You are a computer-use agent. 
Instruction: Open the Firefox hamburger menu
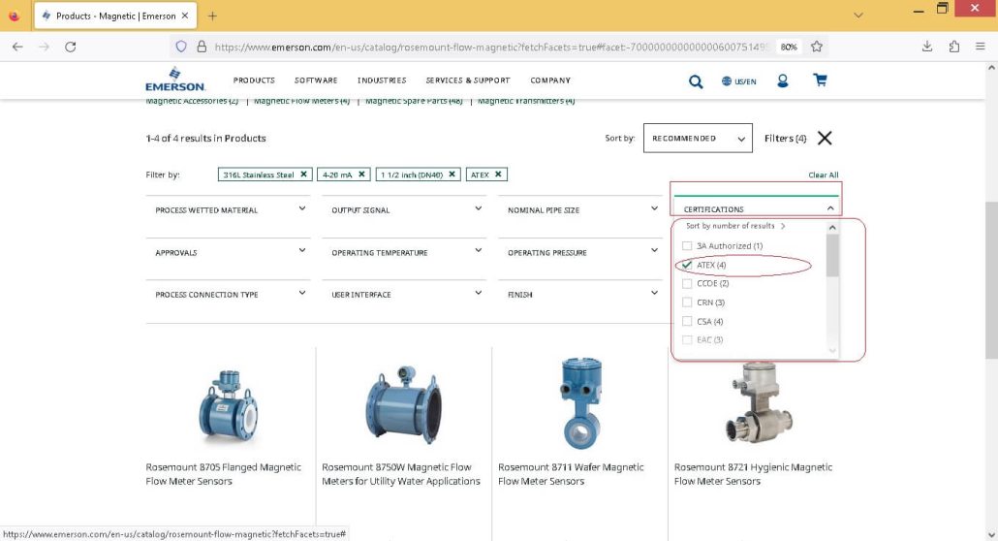pyautogui.click(x=981, y=47)
